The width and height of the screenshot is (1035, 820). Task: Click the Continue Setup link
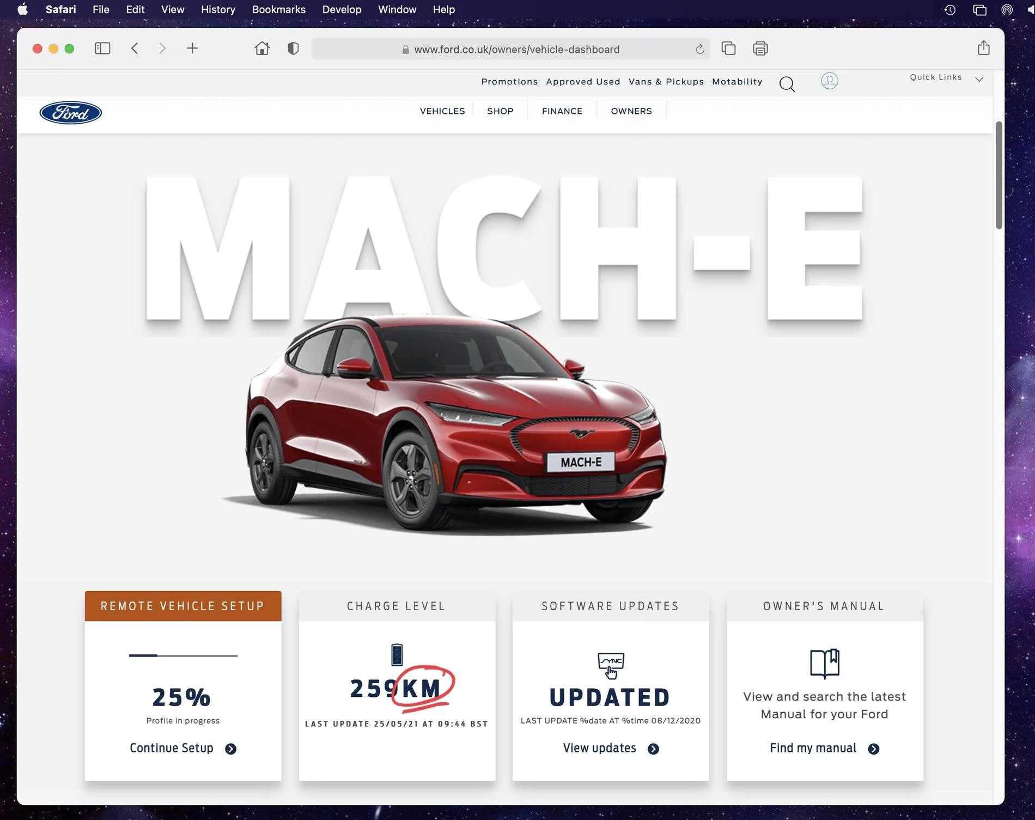(172, 748)
